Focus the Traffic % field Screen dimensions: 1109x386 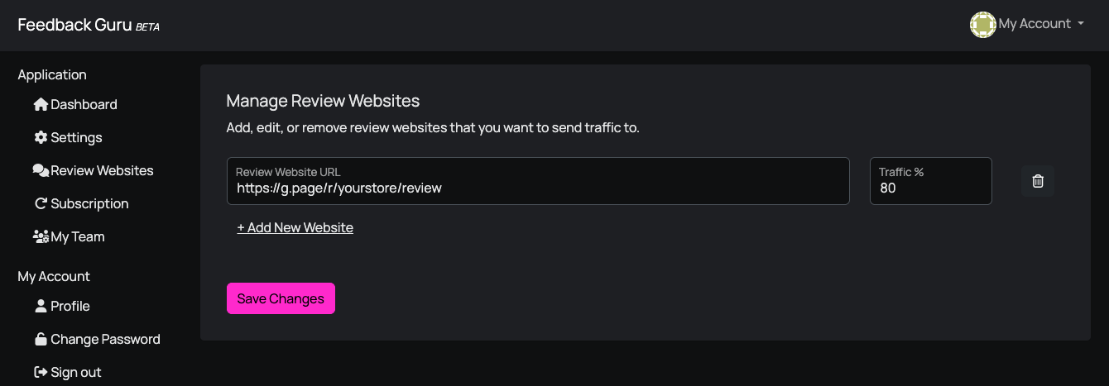(x=930, y=181)
